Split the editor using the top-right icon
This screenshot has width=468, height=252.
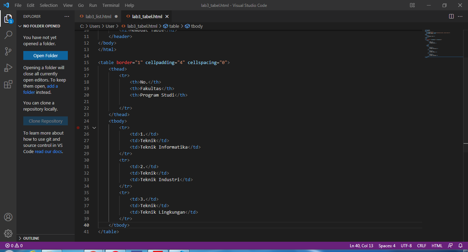tap(451, 16)
